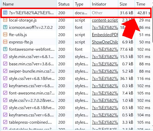This screenshot has height=131, width=153.
Task: Click the 6.9 kB size of express-fte.js
Action: [128, 42]
